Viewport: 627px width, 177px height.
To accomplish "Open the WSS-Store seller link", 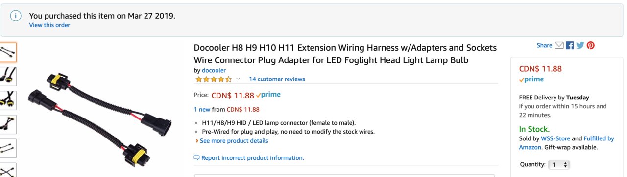I will pyautogui.click(x=555, y=138).
